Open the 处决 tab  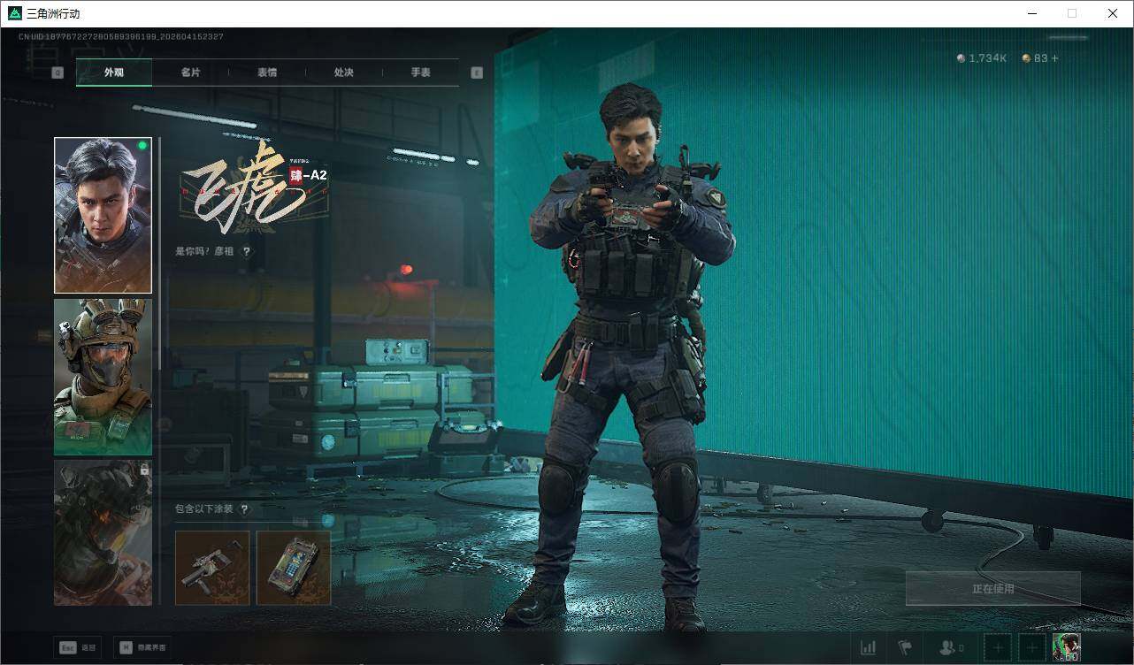tap(344, 73)
